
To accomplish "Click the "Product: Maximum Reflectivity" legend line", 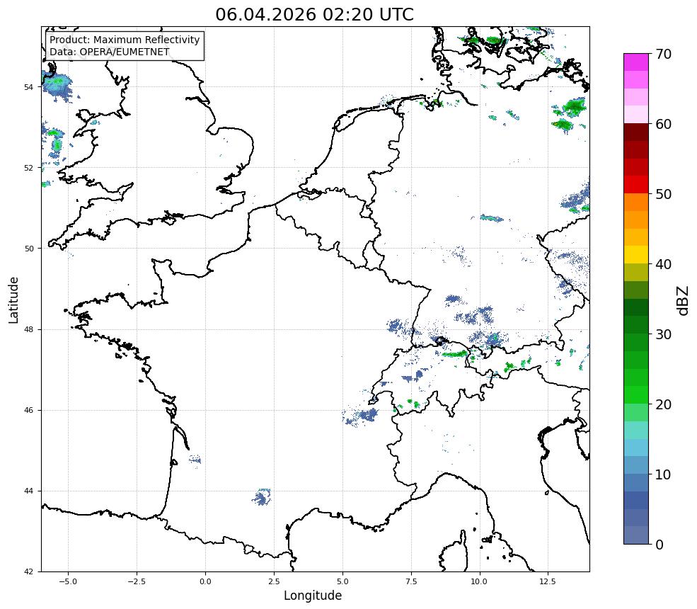I will (125, 40).
